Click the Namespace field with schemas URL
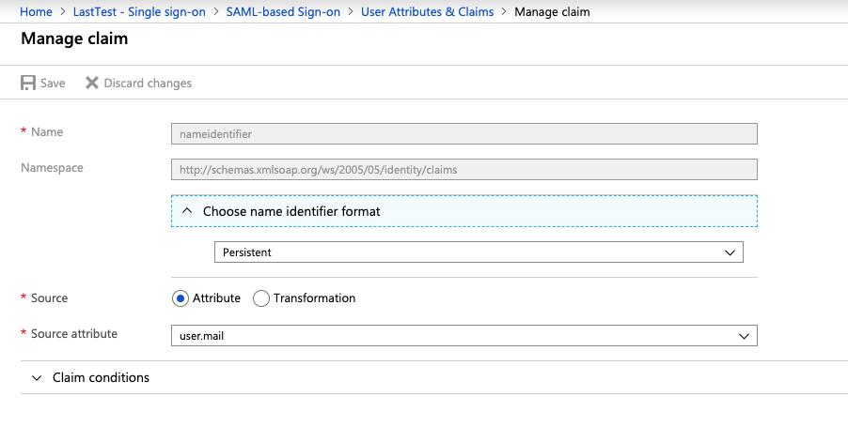This screenshot has height=427, width=848. click(x=463, y=170)
